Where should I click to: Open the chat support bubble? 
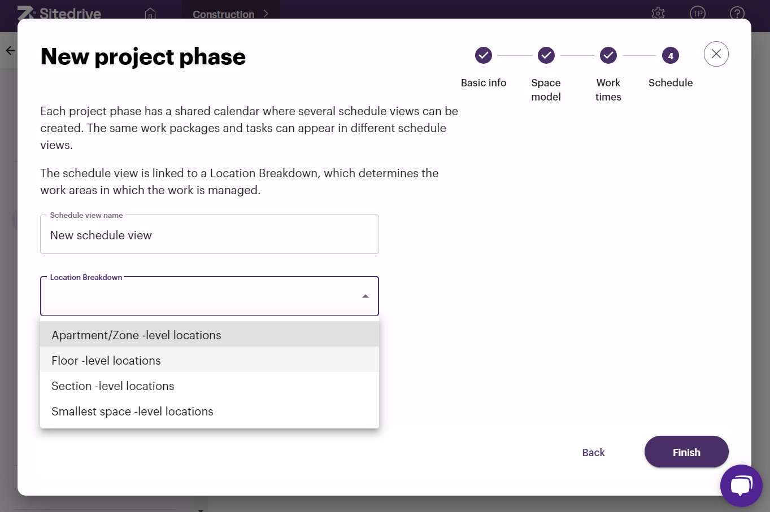tap(741, 485)
